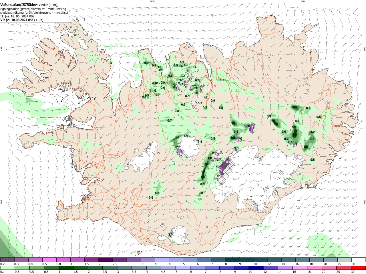Click the 0.1 label starting the rain scale

[2, 272]
